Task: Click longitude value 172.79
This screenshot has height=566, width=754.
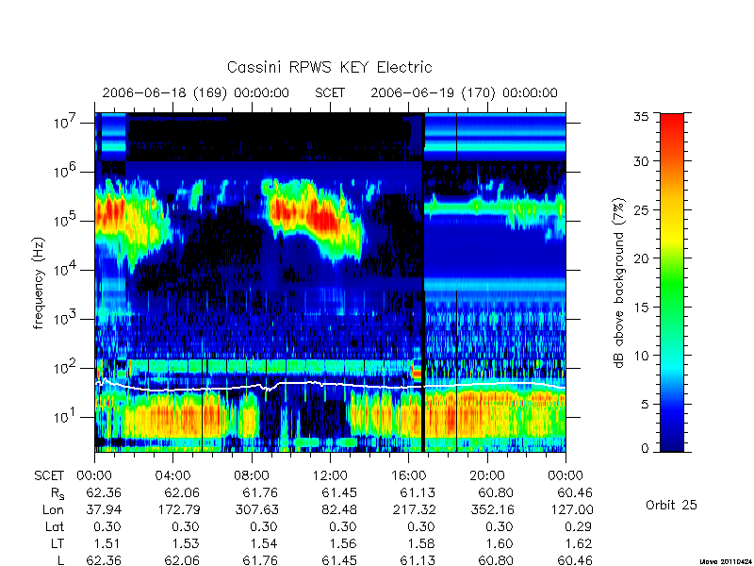Action: pyautogui.click(x=178, y=509)
